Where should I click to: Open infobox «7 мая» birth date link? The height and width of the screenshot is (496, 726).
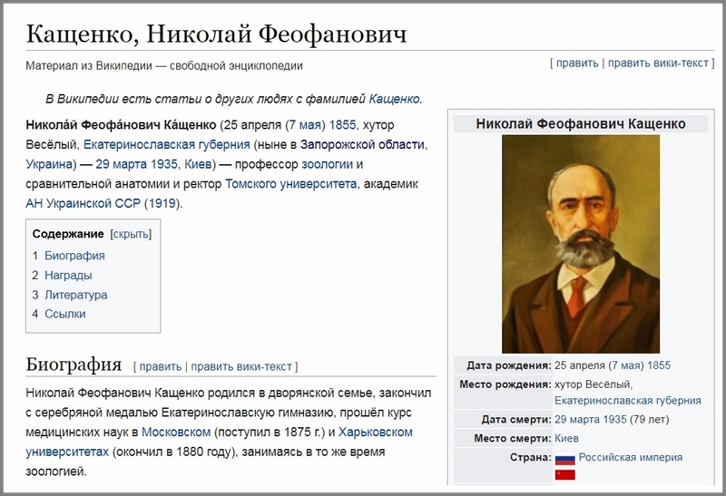[x=626, y=365]
